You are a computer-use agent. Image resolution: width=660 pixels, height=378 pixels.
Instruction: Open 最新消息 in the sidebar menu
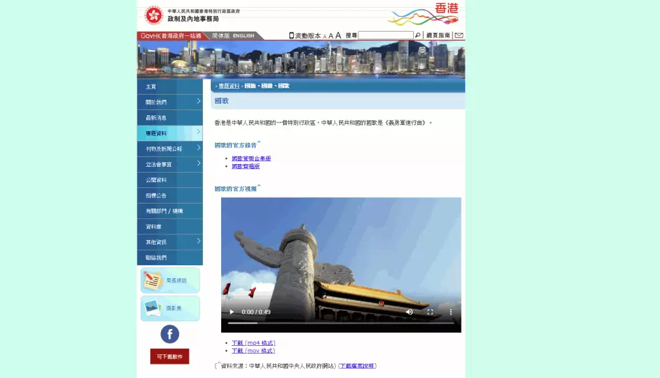[x=157, y=118]
